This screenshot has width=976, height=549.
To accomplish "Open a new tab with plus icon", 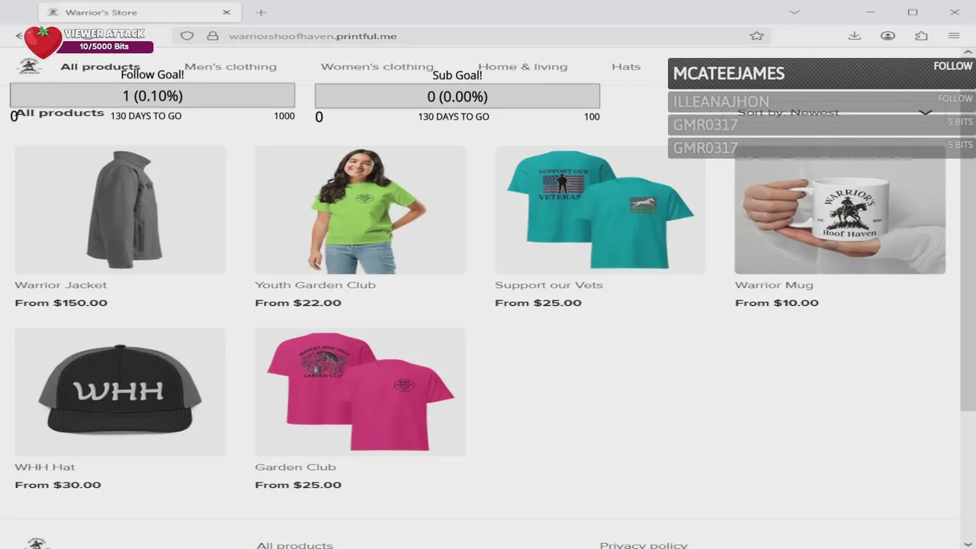I will 261,12.
